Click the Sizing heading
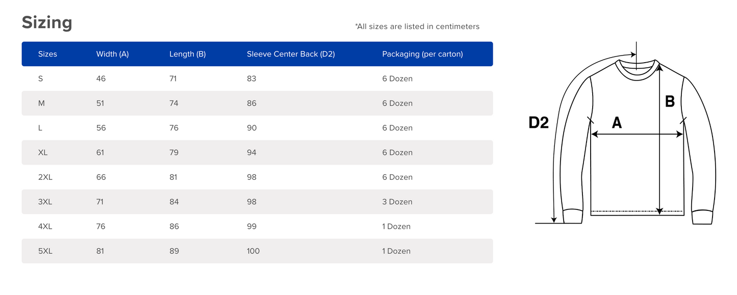The height and width of the screenshot is (295, 737). click(47, 23)
